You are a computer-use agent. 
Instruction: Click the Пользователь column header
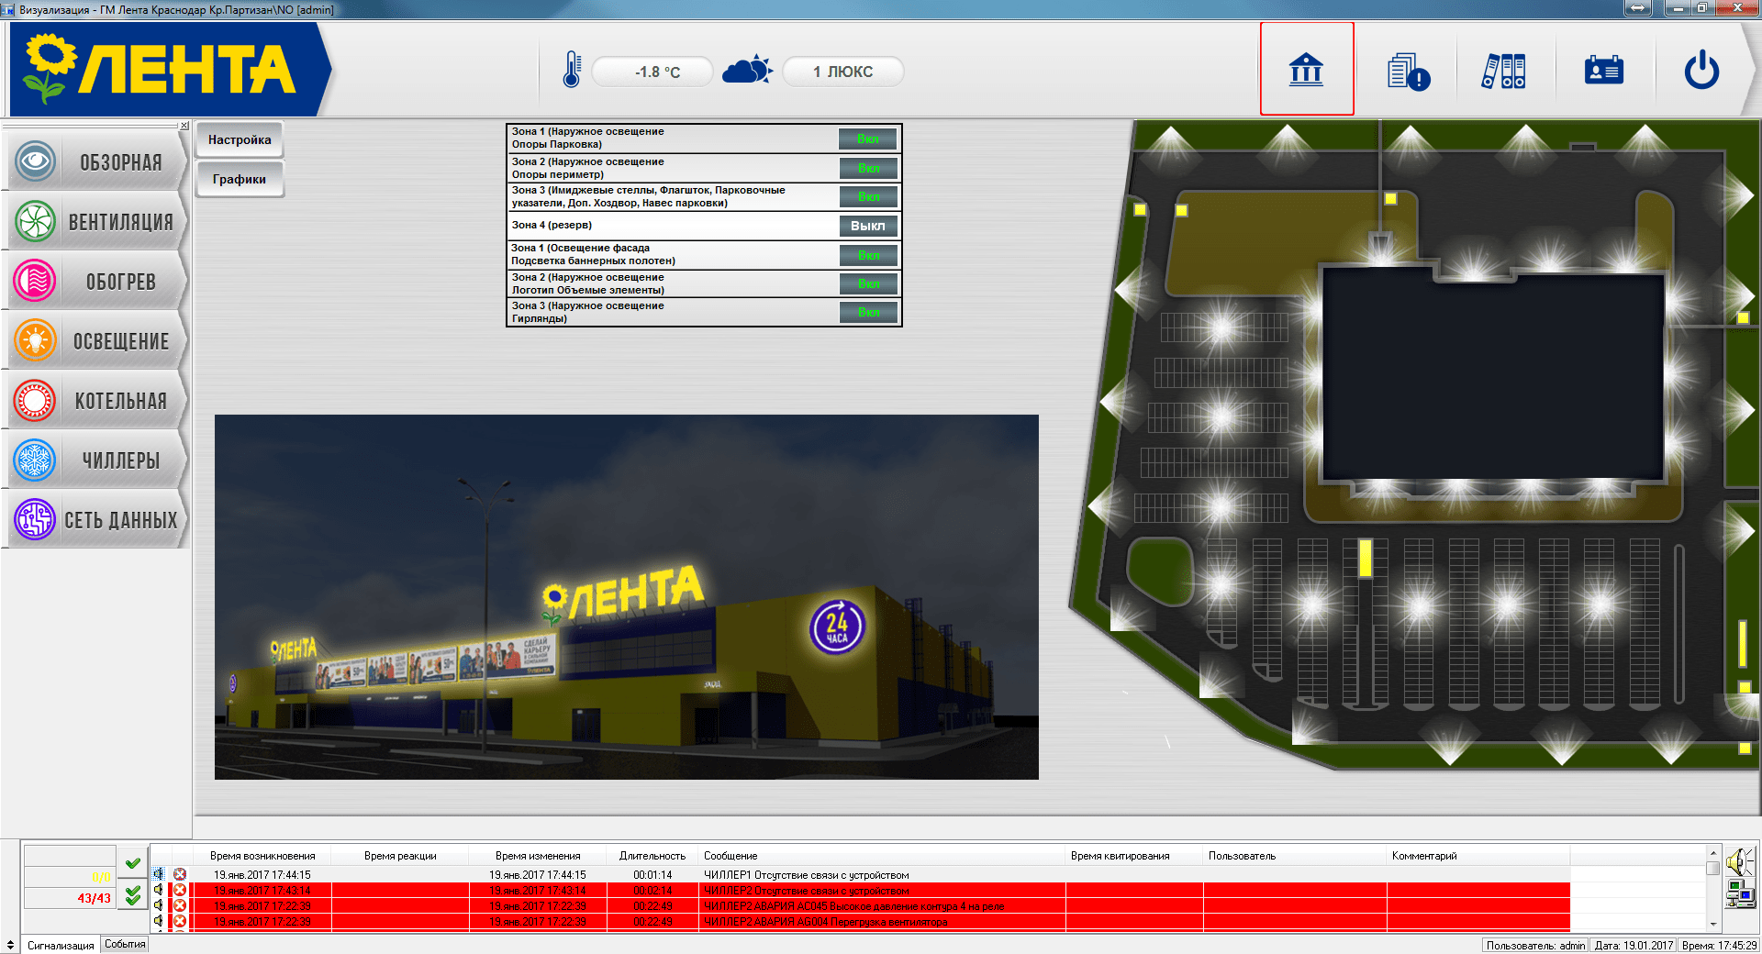tap(1295, 856)
